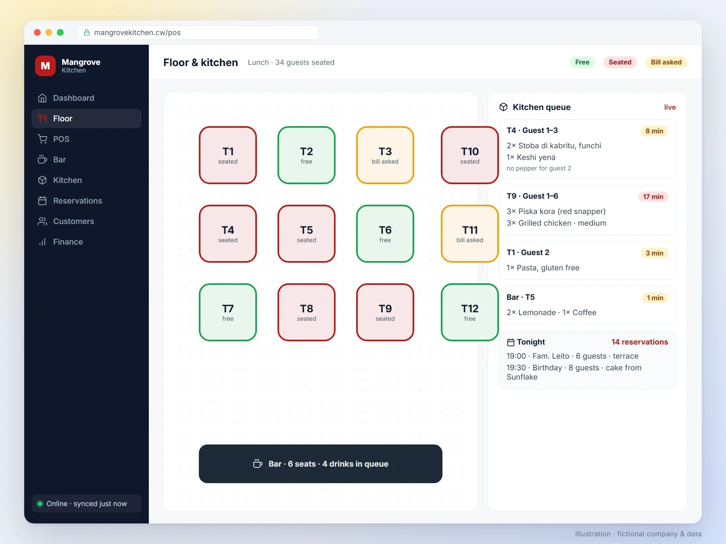Open table T3 with bill asked
The image size is (726, 544).
[385, 155]
